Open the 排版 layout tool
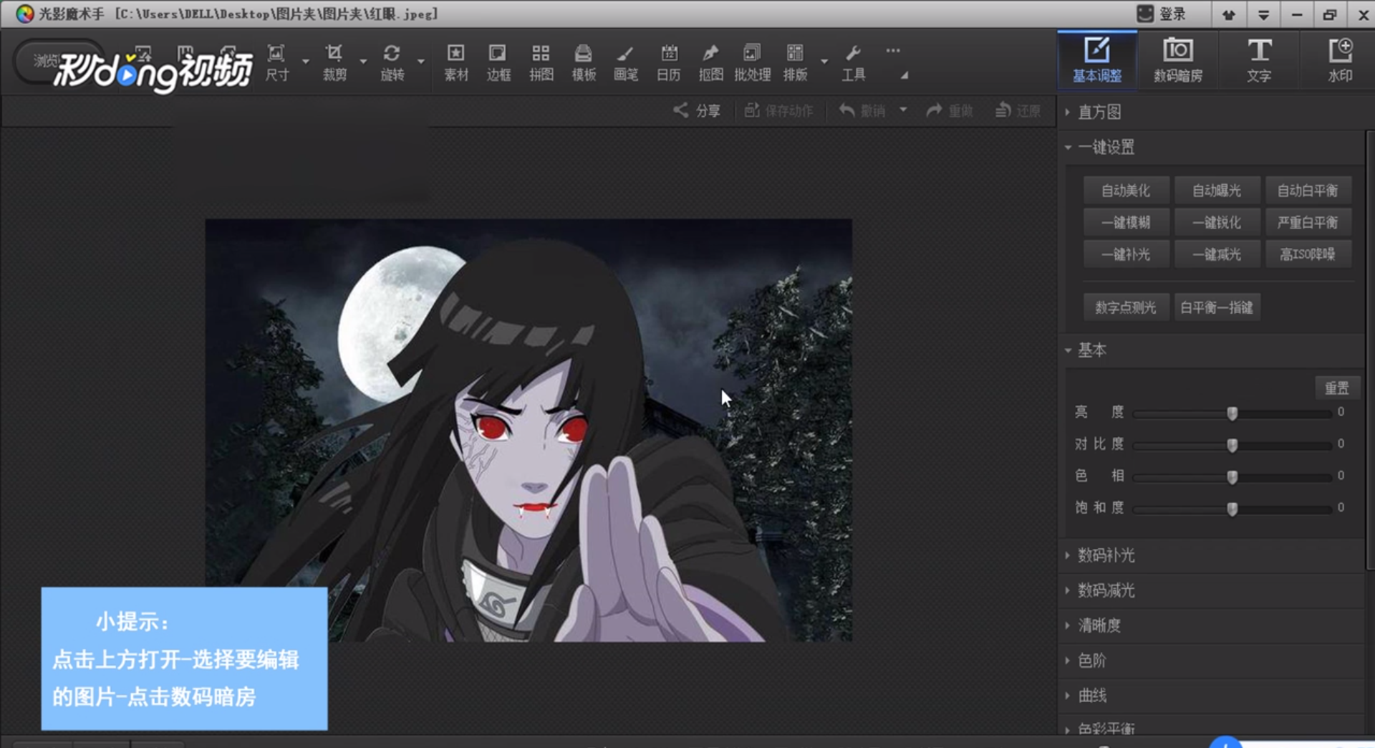The height and width of the screenshot is (748, 1375). click(x=795, y=62)
